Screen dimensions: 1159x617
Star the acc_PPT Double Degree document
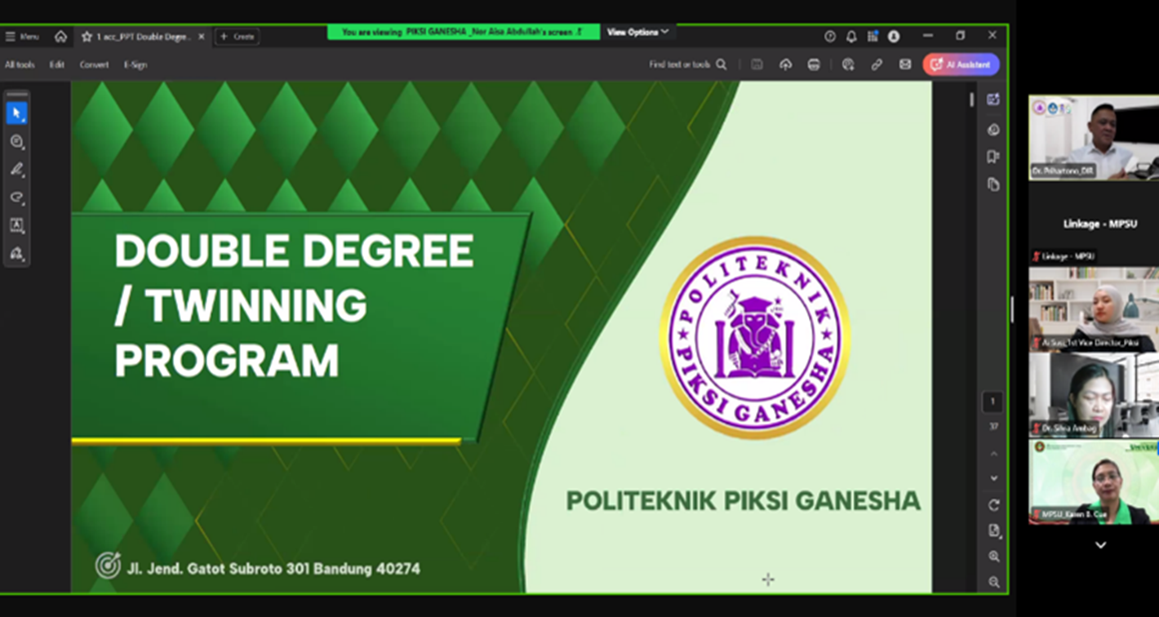coord(87,37)
